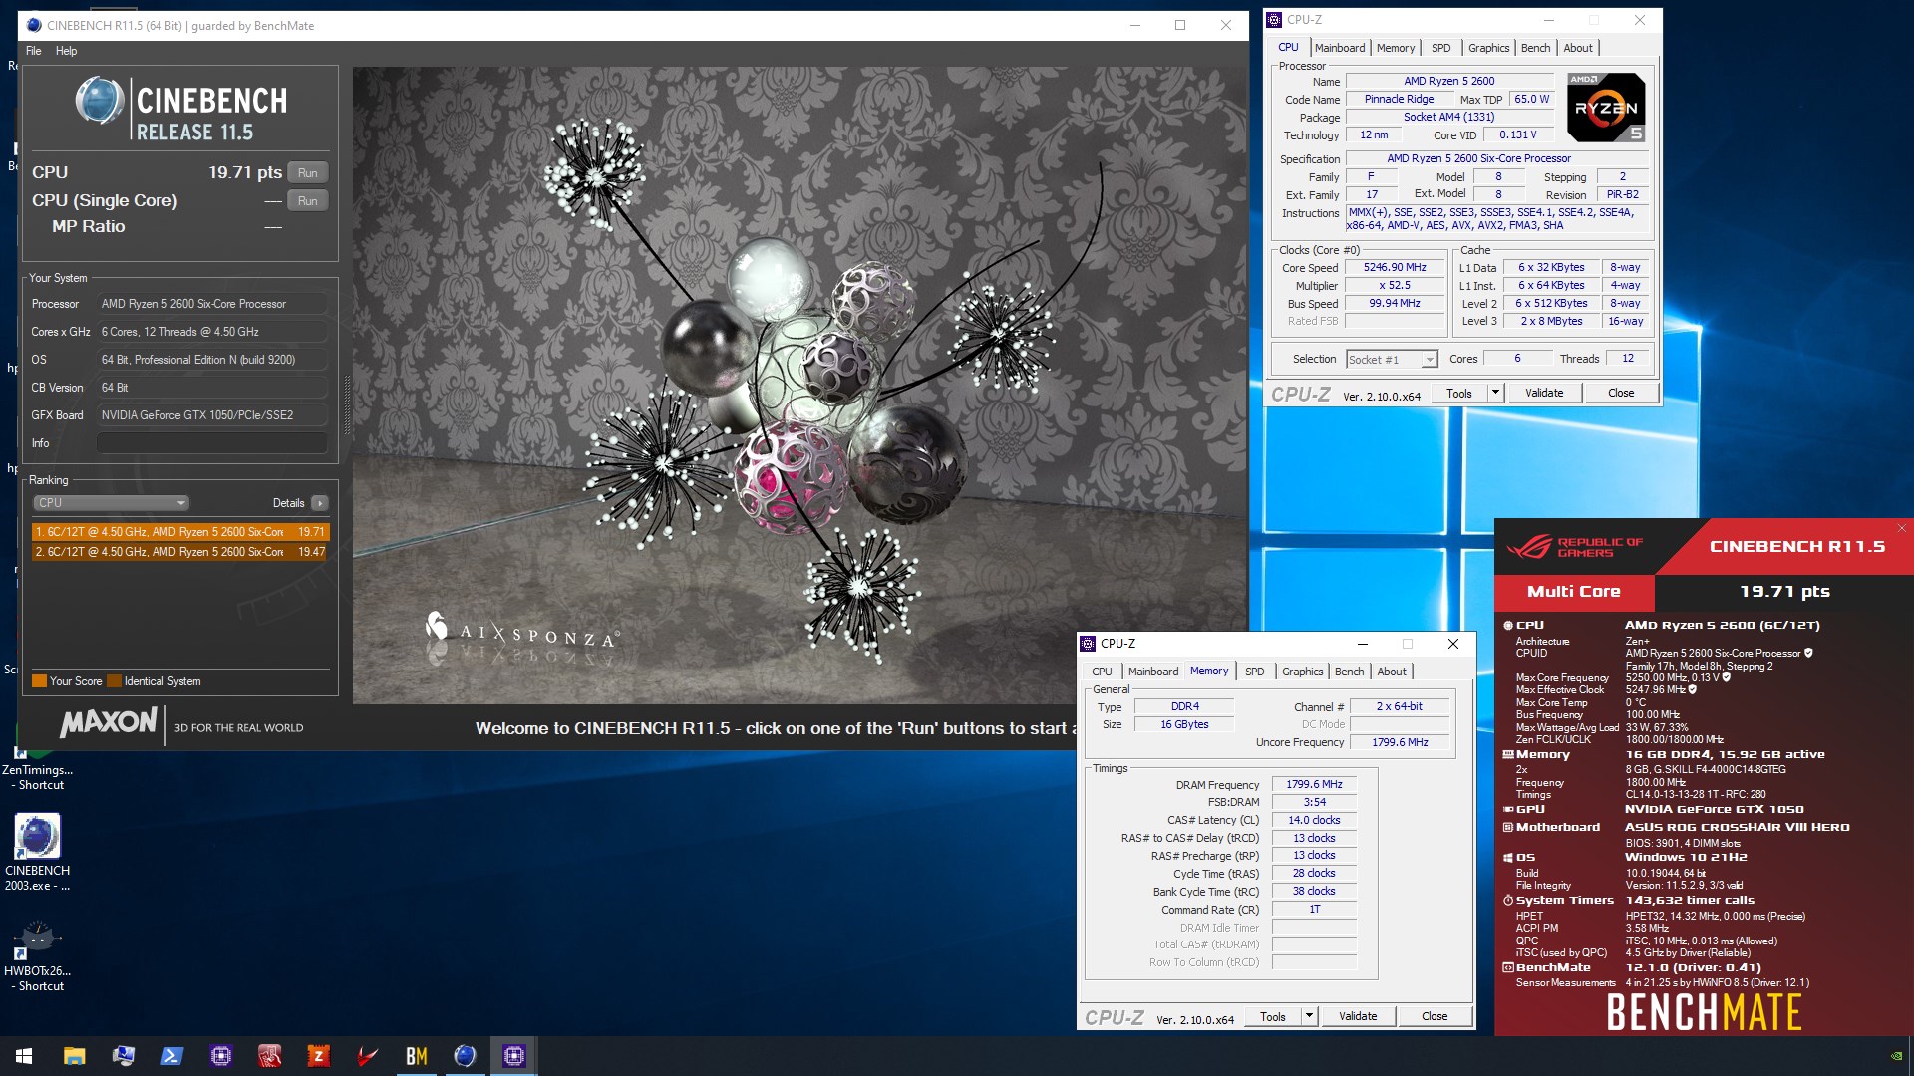Expand Tools arrow in top CPU-Z
Image resolution: width=1914 pixels, height=1076 pixels.
click(x=1495, y=393)
